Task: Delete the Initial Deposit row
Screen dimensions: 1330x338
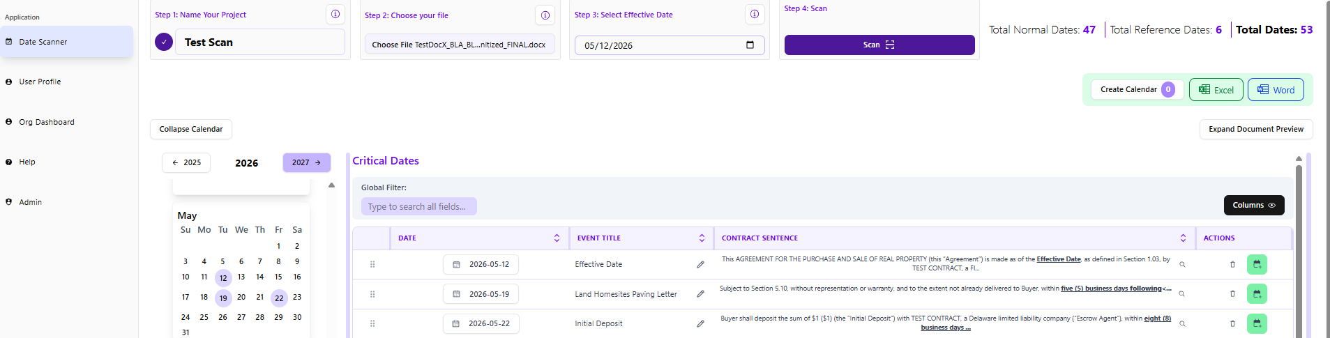Action: pyautogui.click(x=1232, y=323)
